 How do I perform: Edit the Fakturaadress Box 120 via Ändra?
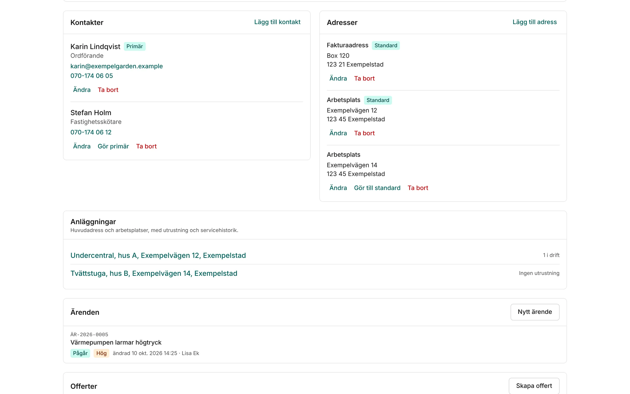(x=338, y=79)
